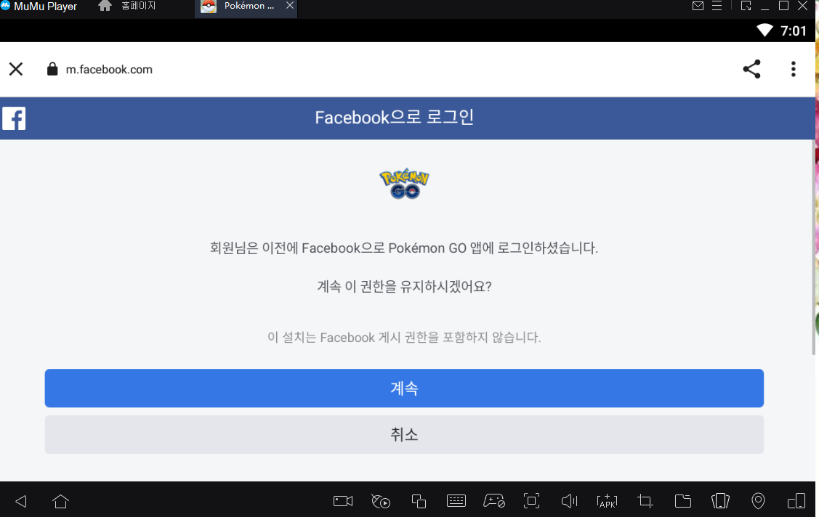This screenshot has height=517, width=819.
Task: Click the MuMu Player logo title
Action: tap(39, 7)
